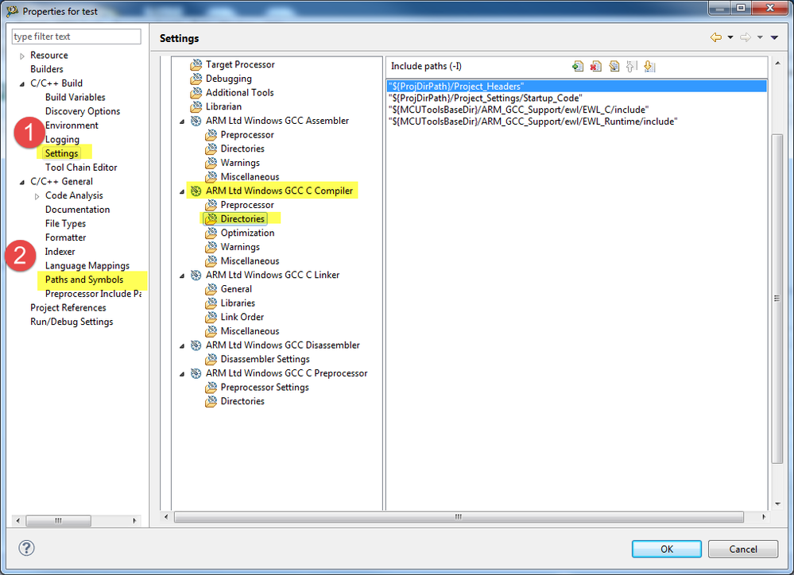Click the ARM GCC C Compiler tool icon
794x575 pixels.
(x=196, y=191)
